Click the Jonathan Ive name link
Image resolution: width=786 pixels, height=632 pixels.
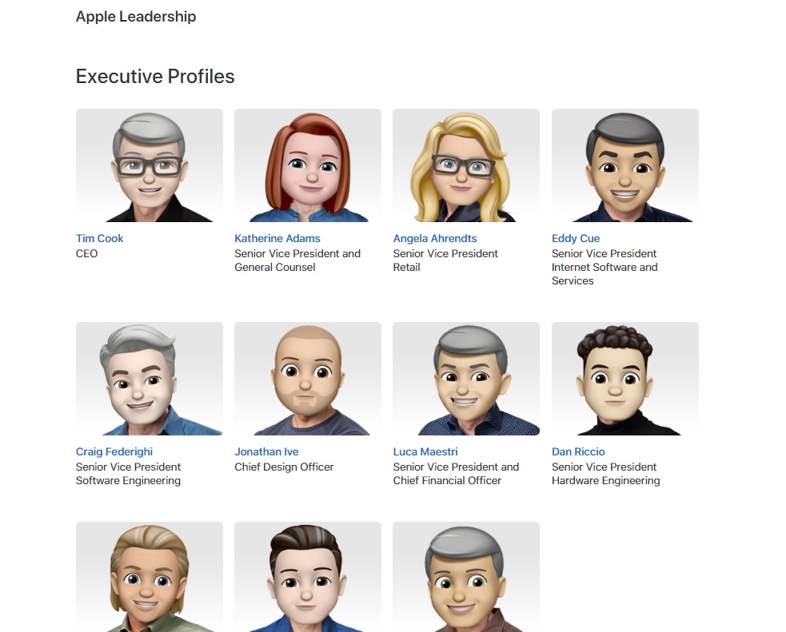[266, 451]
